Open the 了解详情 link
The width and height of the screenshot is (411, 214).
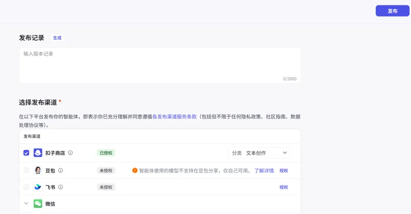264,171
